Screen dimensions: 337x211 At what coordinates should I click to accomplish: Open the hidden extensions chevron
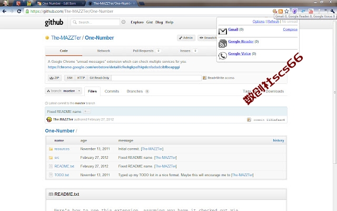(325, 11)
